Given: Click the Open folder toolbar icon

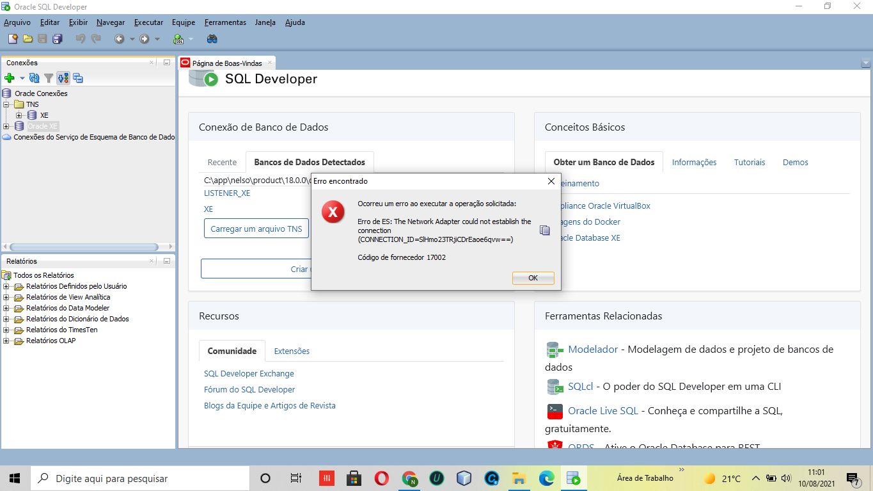Looking at the screenshot, I should click(28, 39).
